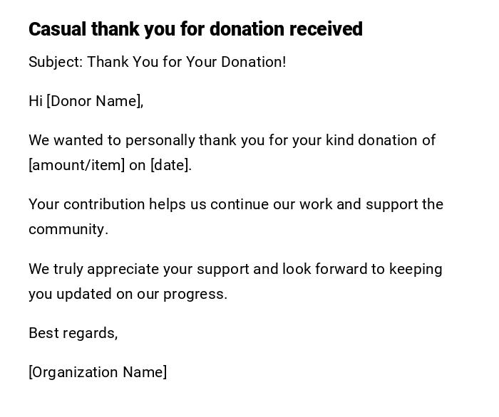Image resolution: width=499 pixels, height=417 pixels.
Task: Click the 'Best regards,' closing line
Action: point(73,333)
